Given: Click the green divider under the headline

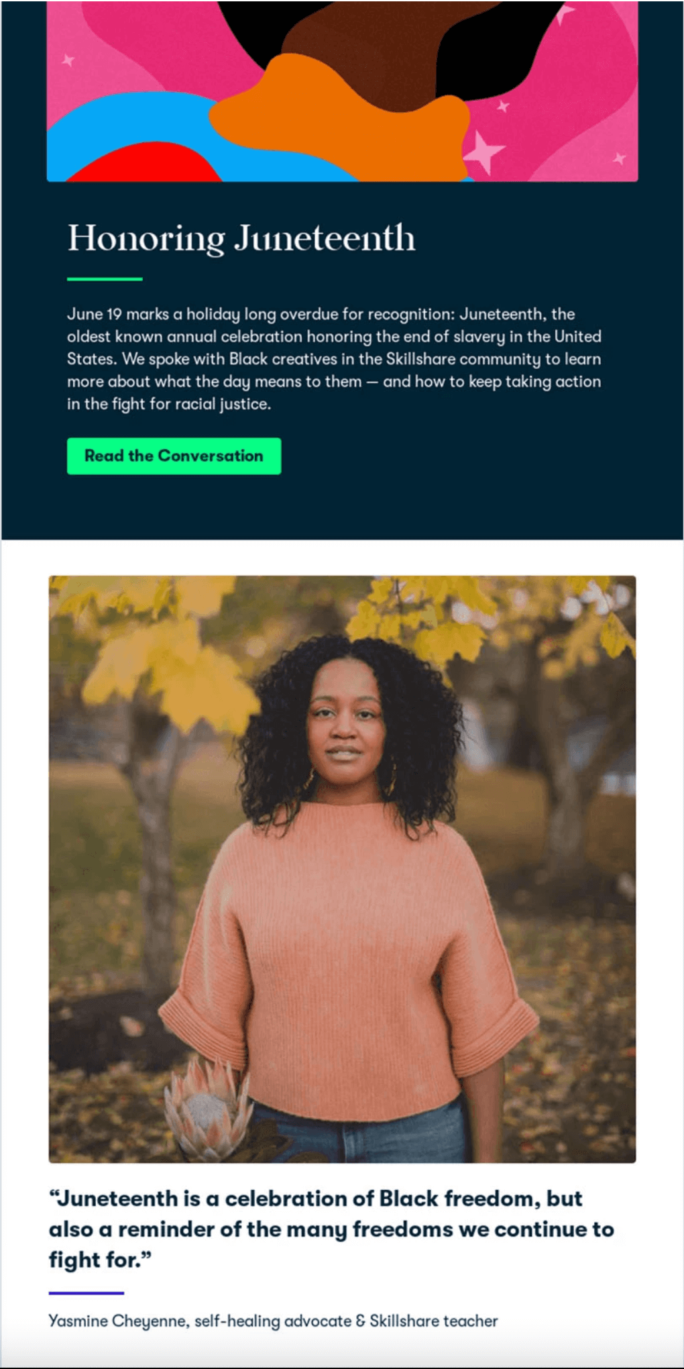Looking at the screenshot, I should [x=105, y=278].
